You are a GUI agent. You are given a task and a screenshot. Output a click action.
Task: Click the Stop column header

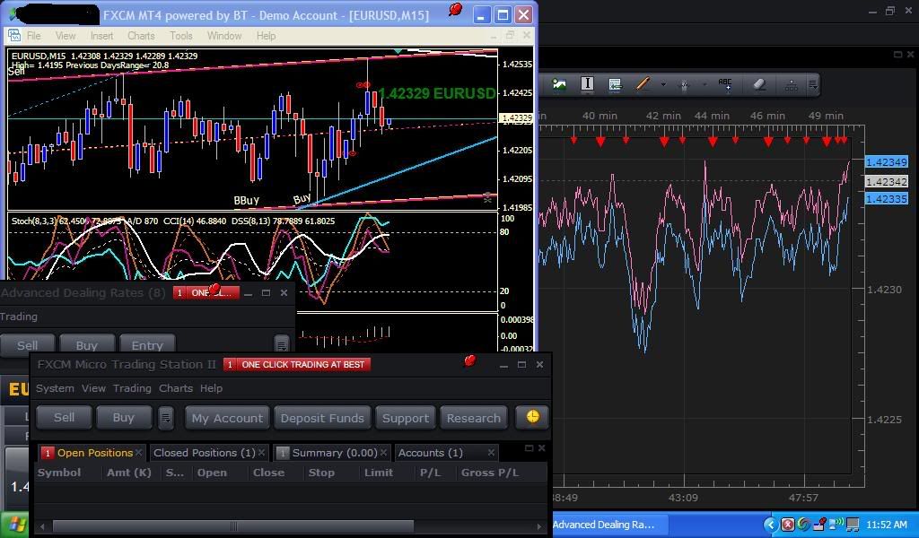(x=322, y=473)
